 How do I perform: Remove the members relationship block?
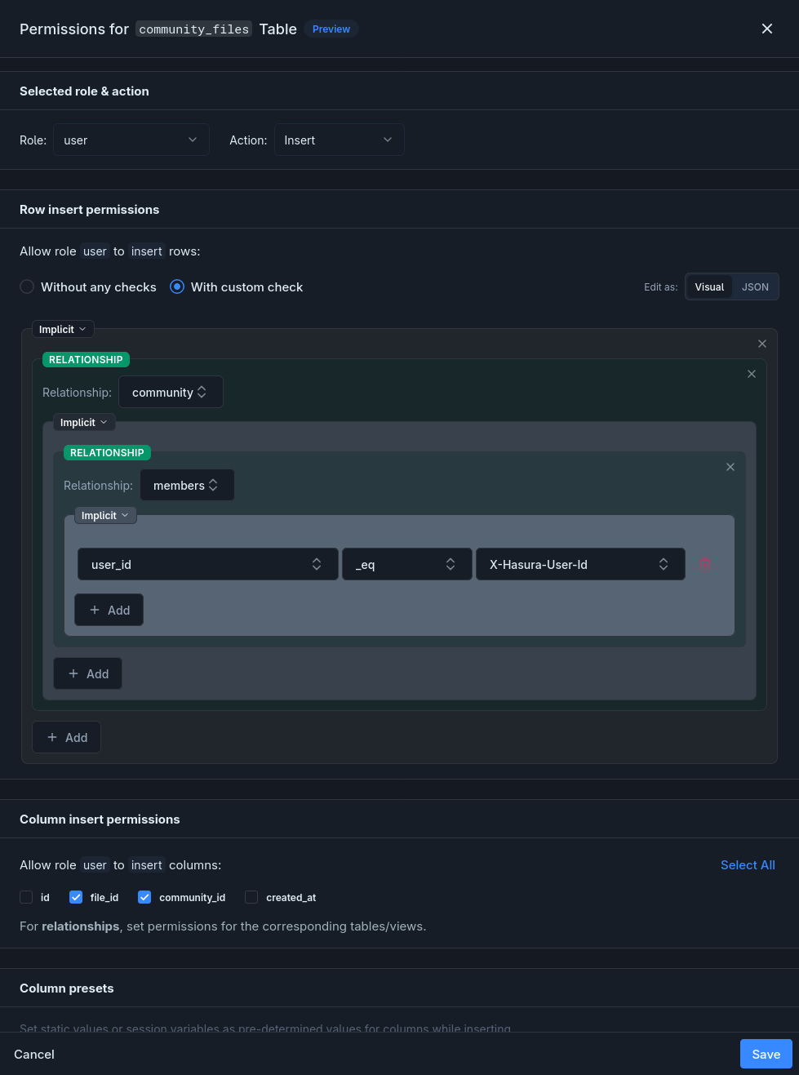[x=730, y=467]
